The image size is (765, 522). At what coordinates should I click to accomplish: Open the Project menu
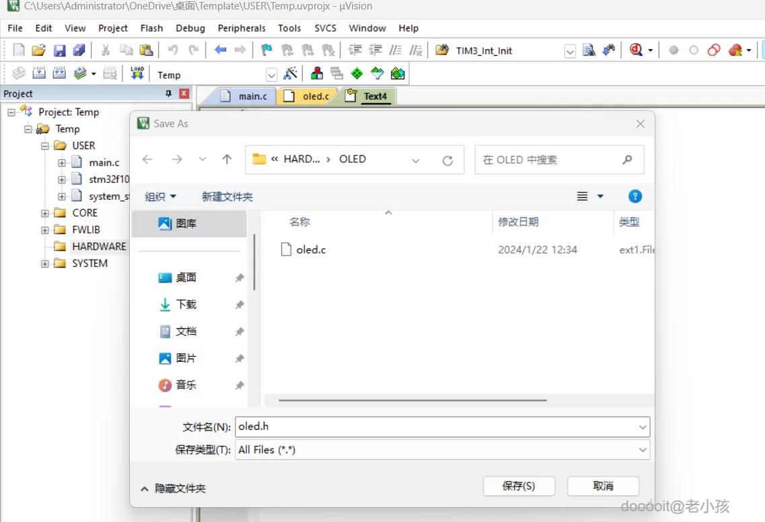pyautogui.click(x=113, y=28)
